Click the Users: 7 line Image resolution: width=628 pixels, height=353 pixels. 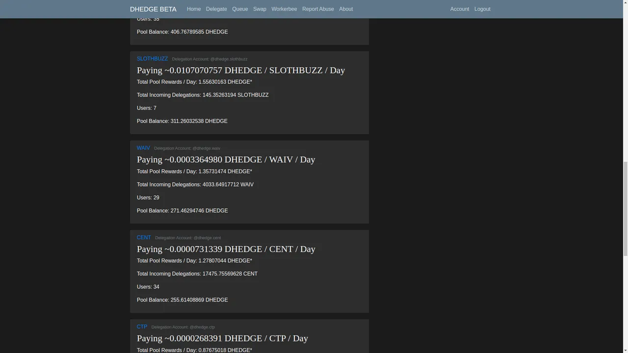click(x=147, y=108)
